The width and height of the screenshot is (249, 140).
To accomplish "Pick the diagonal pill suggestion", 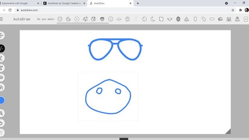I will coord(203,19).
